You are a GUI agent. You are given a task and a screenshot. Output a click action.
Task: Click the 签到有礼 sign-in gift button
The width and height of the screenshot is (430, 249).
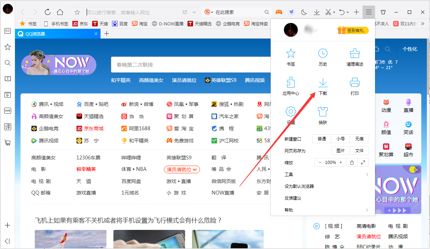point(352,30)
